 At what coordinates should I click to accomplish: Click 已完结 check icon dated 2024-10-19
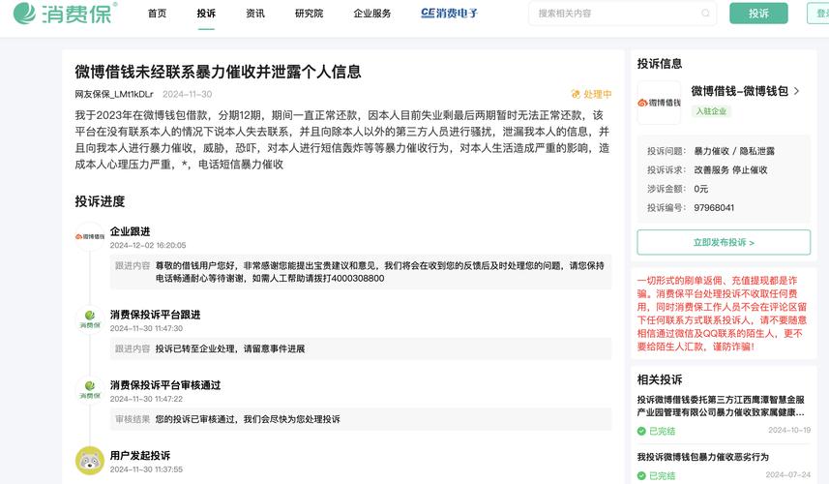tap(641, 431)
